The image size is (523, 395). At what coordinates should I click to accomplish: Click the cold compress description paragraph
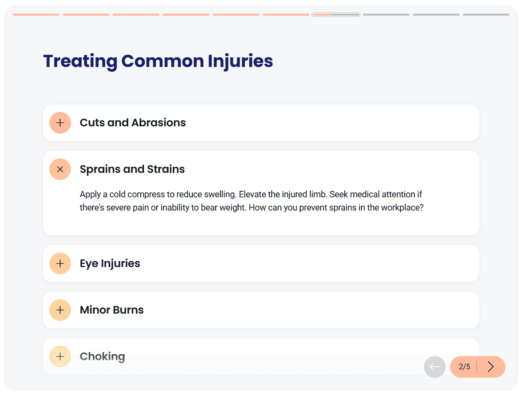pyautogui.click(x=251, y=201)
